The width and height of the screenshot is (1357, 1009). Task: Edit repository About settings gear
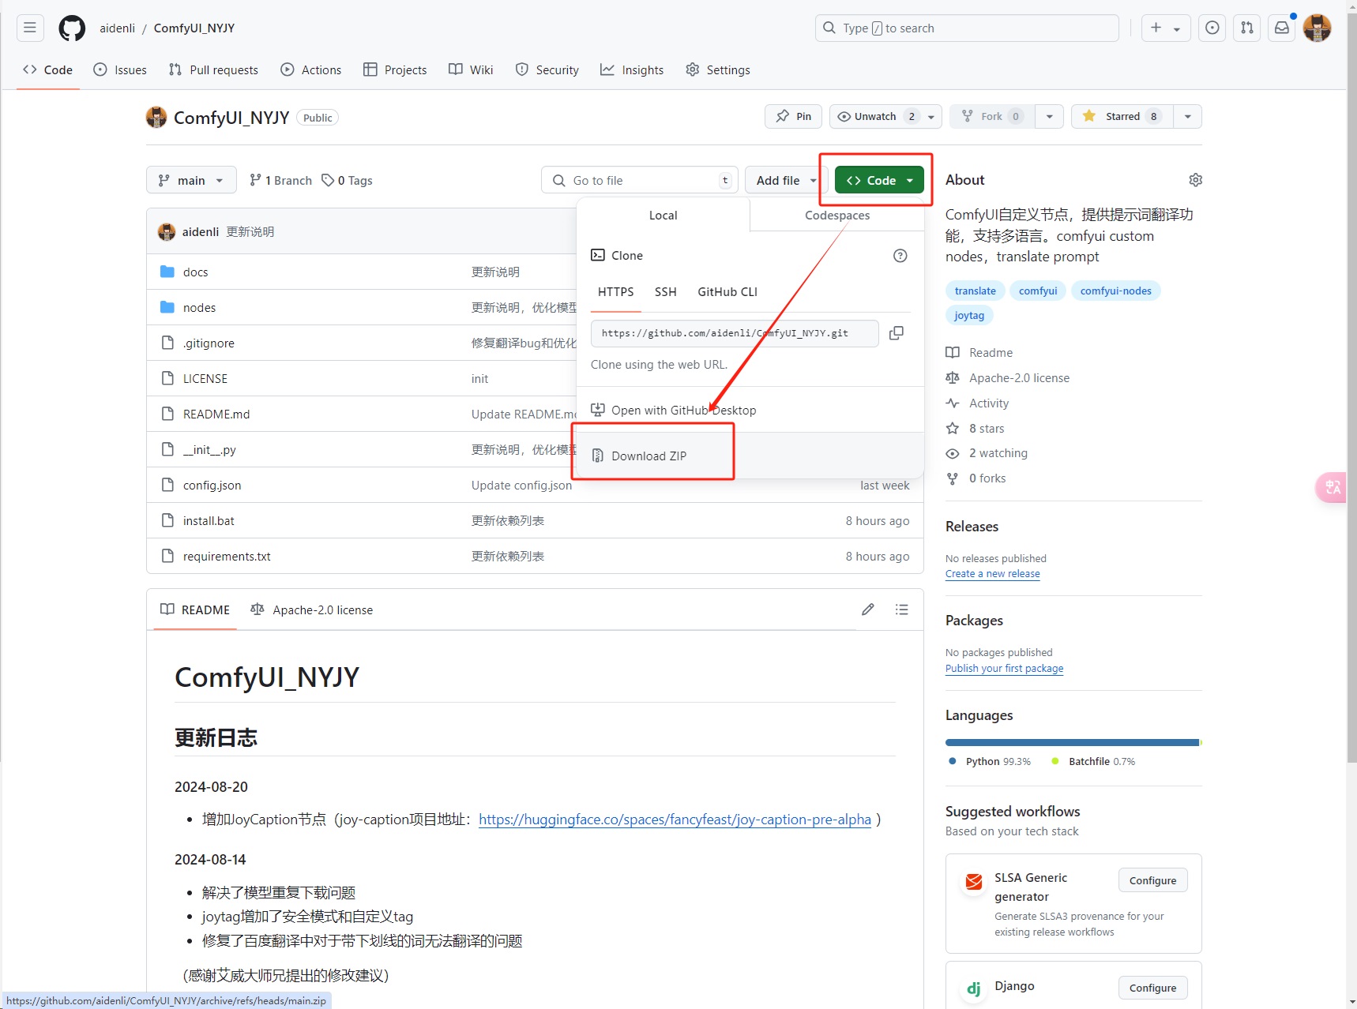[1195, 180]
